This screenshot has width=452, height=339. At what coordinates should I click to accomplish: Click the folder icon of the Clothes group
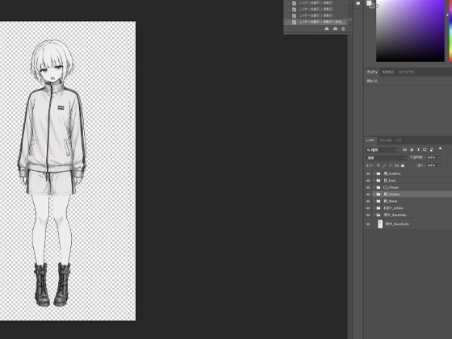click(379, 195)
